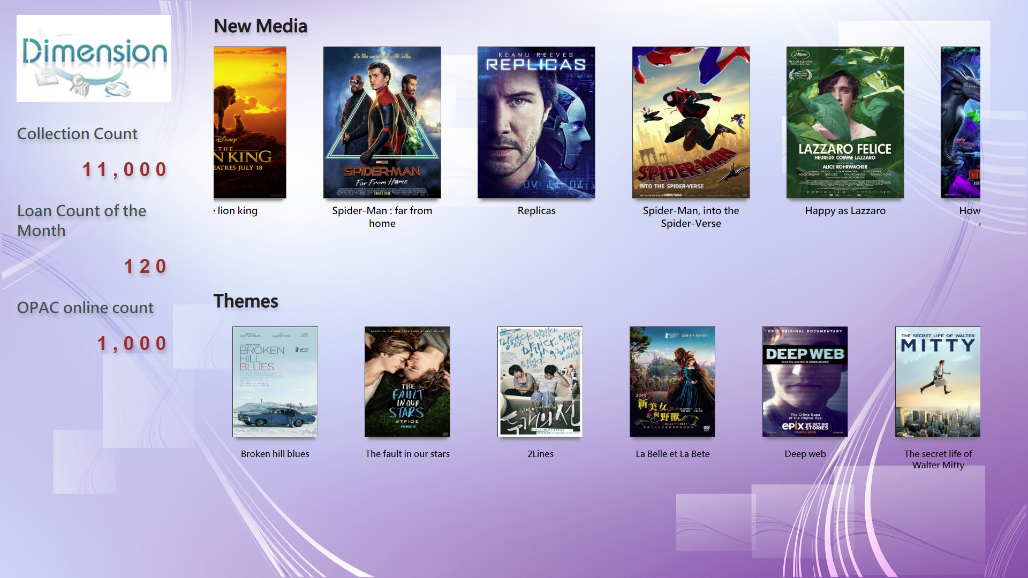Open Spider-Man far from home poster
This screenshot has width=1028, height=578.
coord(382,123)
